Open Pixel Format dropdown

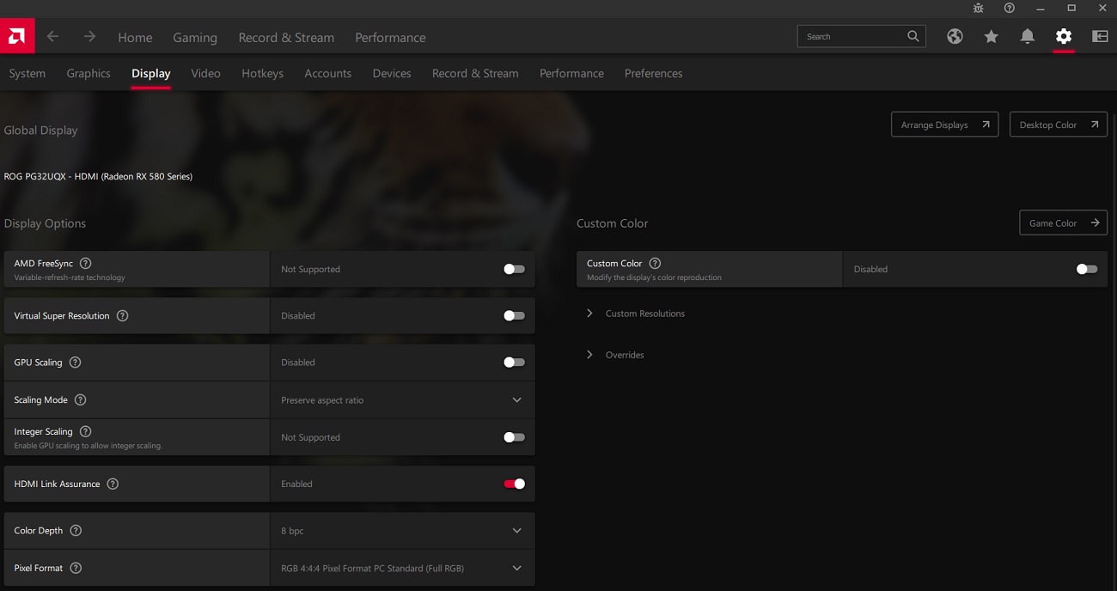click(x=402, y=569)
